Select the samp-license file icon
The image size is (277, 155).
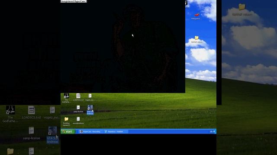(x=78, y=109)
